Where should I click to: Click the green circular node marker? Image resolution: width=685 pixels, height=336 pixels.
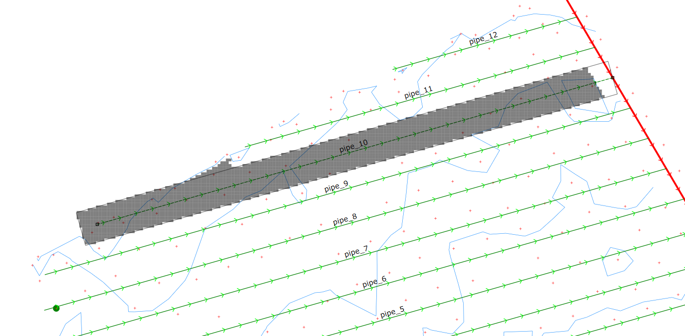click(x=56, y=308)
